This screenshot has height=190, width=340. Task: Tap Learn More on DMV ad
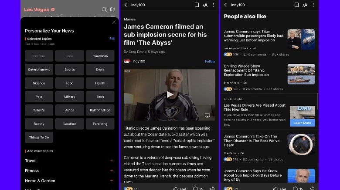tap(302, 123)
